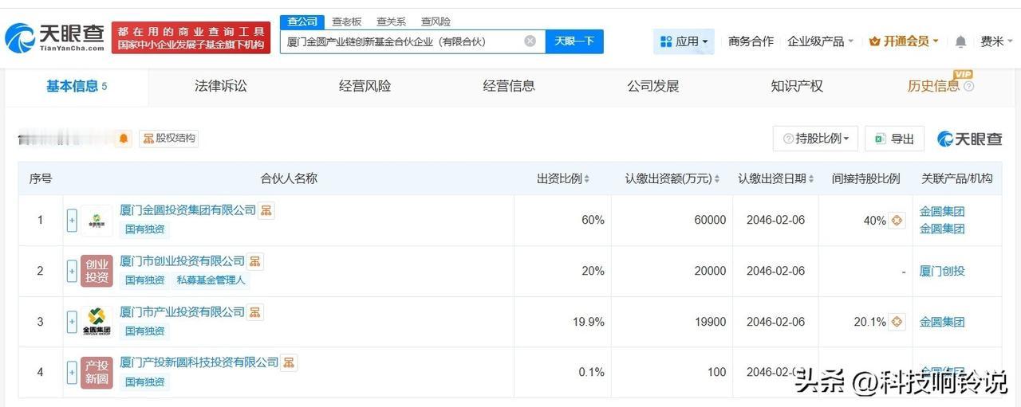
Task: Open structure icon next to 厦门市产业投资有限公司
Action: (254, 312)
